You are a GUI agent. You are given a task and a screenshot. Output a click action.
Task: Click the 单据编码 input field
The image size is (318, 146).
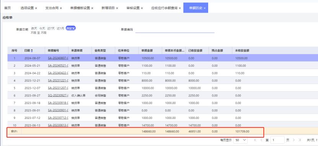click(175, 30)
